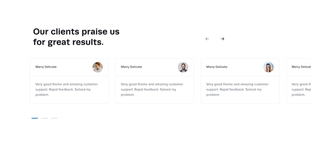Select 'Marry Delicate' name in second card
This screenshot has width=311, height=144.
point(131,67)
